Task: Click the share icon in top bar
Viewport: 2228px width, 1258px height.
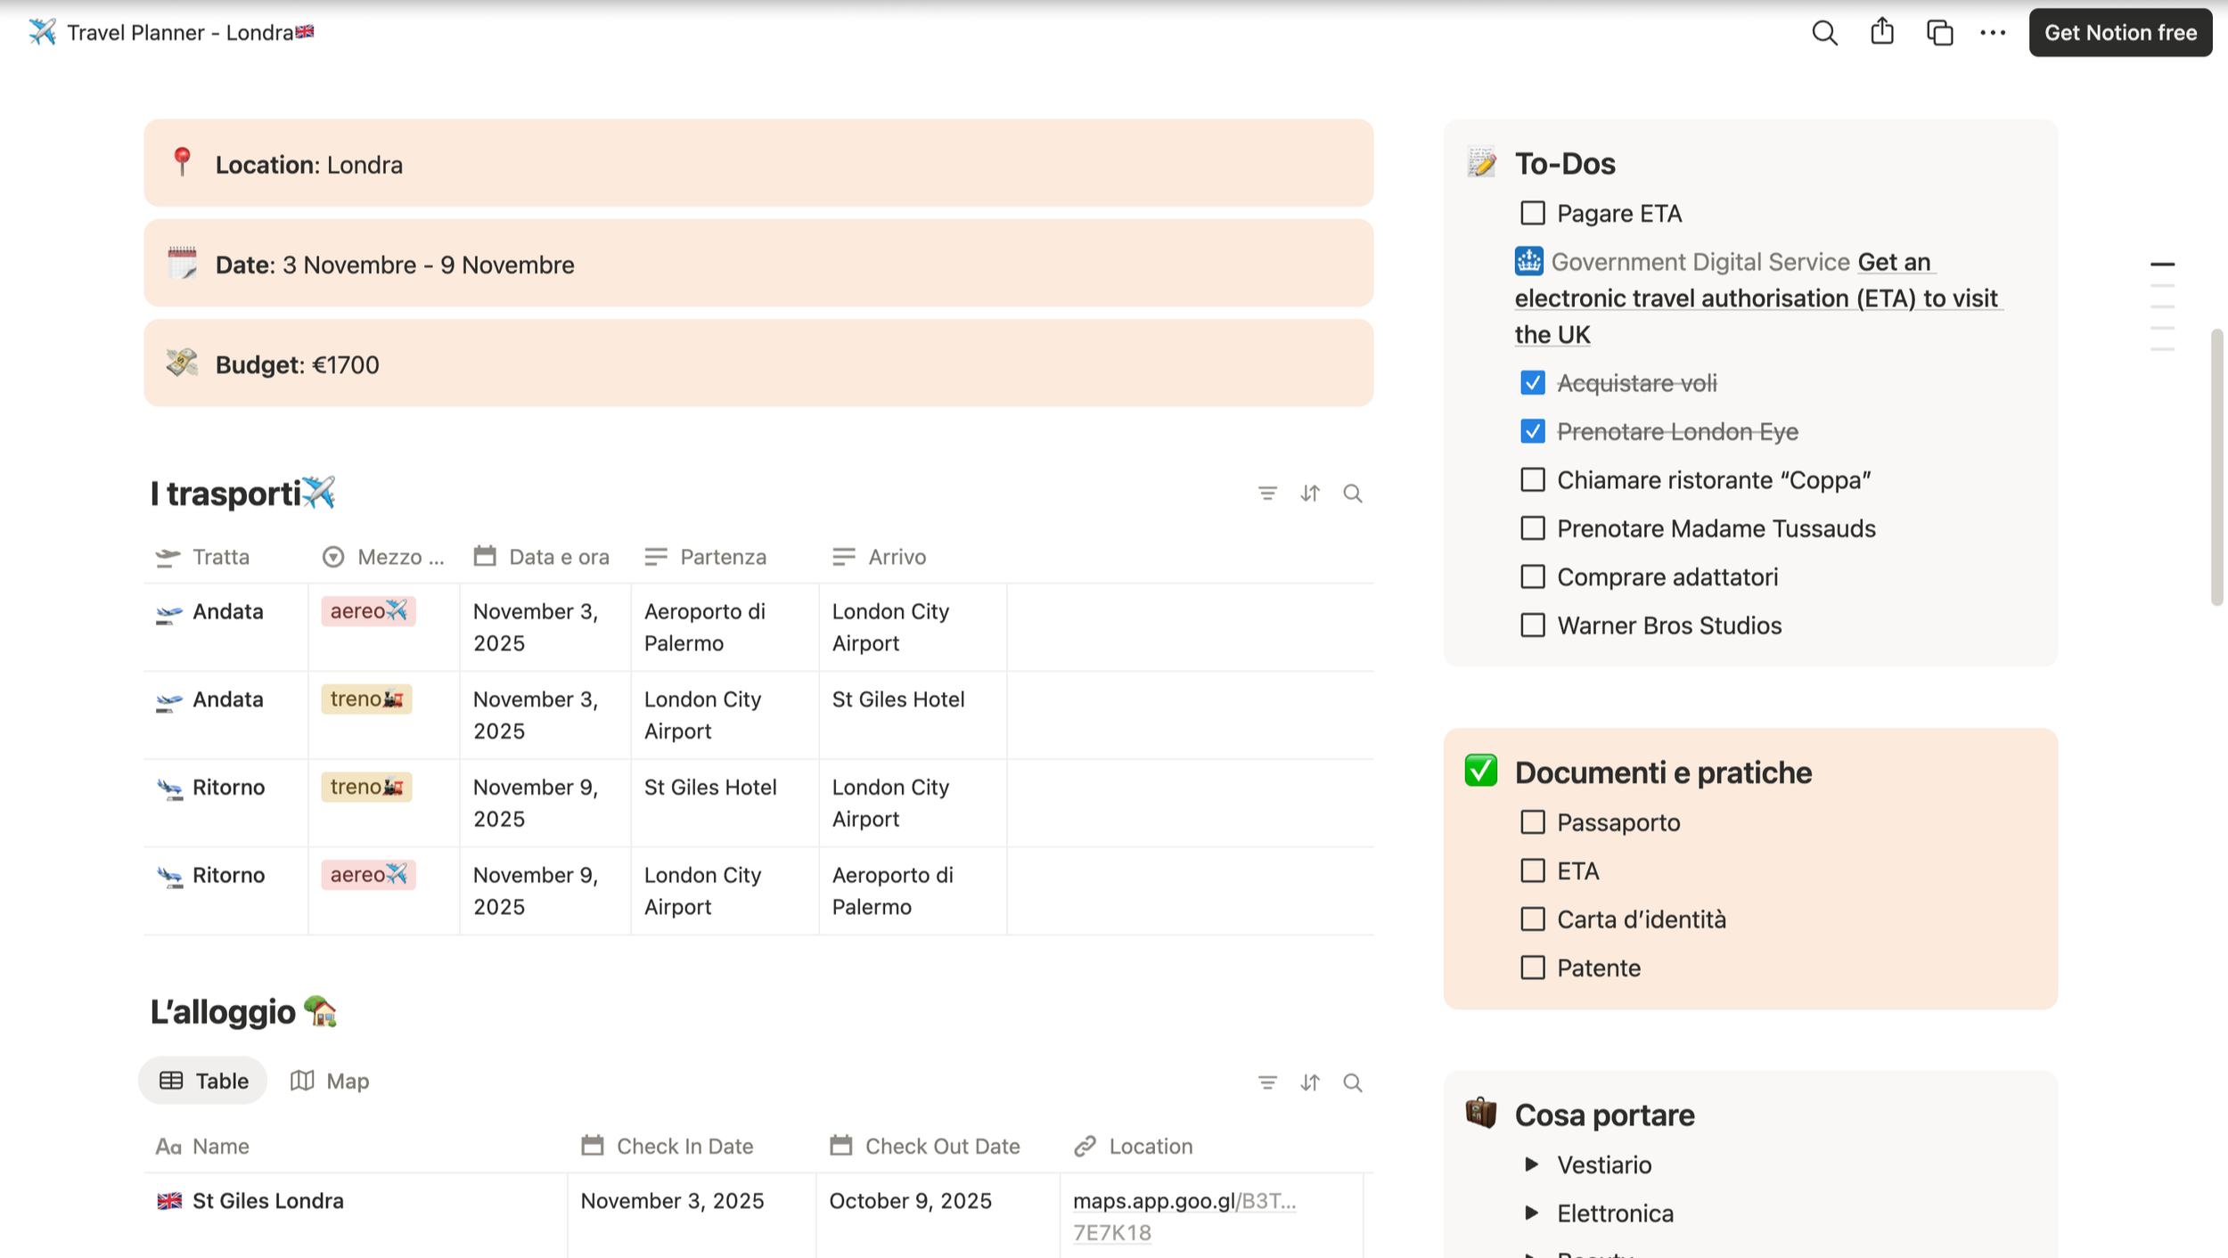Action: coord(1881,32)
